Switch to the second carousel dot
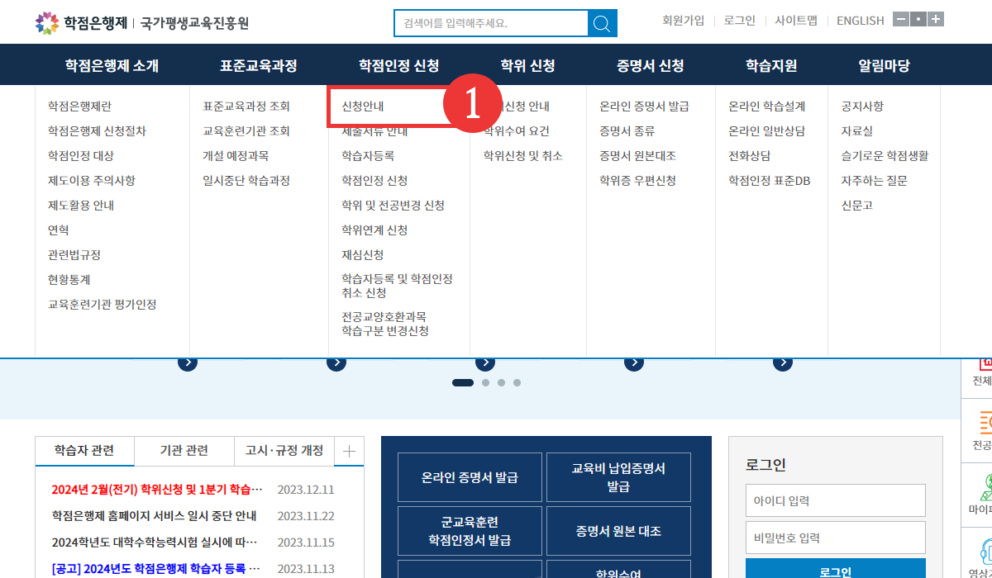Image resolution: width=992 pixels, height=578 pixels. [x=485, y=382]
